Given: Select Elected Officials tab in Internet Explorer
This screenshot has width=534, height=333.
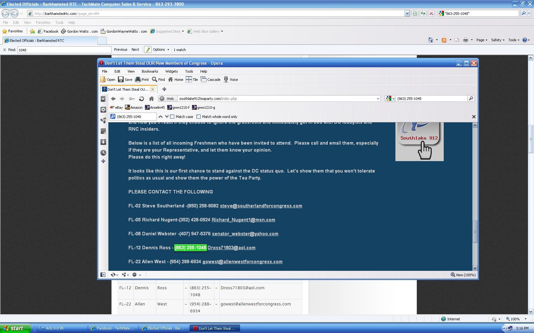Looking at the screenshot, I should 50,41.
